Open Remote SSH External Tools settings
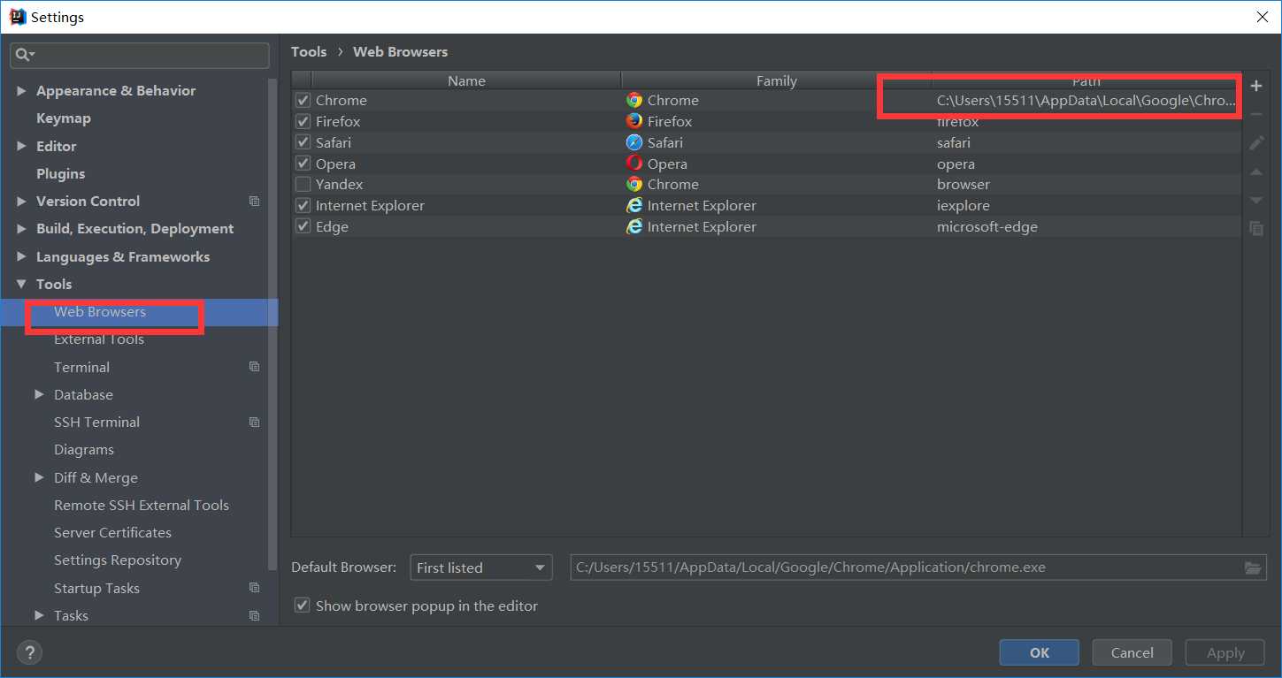The width and height of the screenshot is (1282, 678). 142,506
